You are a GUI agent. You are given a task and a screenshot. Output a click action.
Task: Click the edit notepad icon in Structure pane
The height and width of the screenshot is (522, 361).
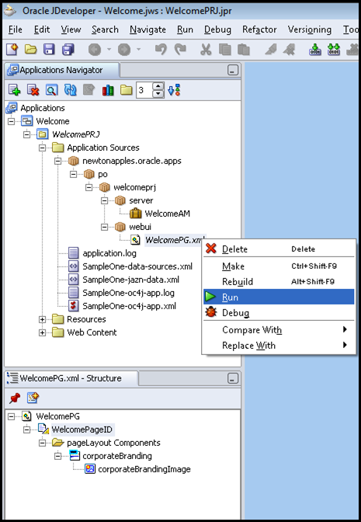33,398
